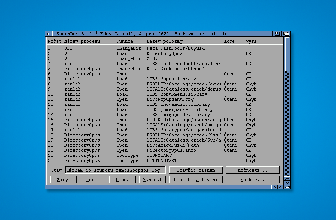
Task: Click the SnoopDos window close gadget
Action: click(x=49, y=34)
